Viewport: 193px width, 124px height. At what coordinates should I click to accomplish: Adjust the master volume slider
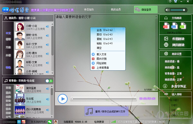click(178, 10)
